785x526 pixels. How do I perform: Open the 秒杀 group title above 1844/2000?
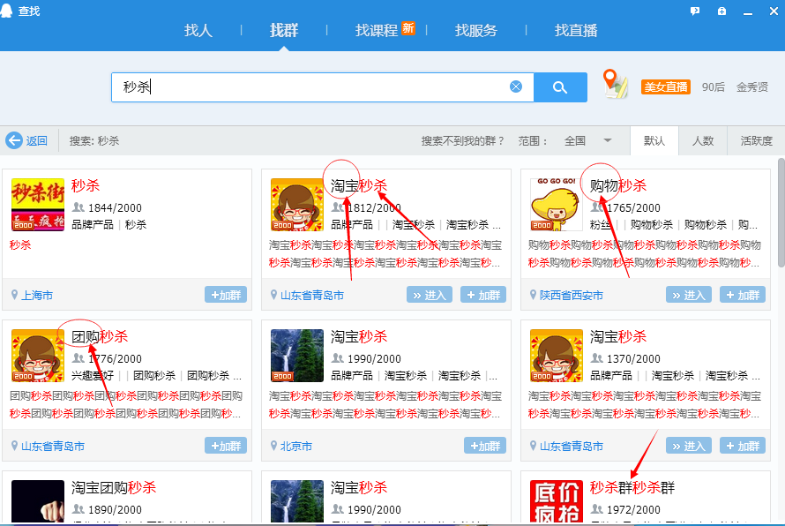pos(86,186)
